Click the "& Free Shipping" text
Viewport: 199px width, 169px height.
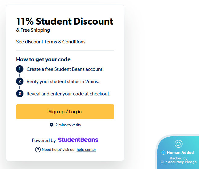pos(33,30)
